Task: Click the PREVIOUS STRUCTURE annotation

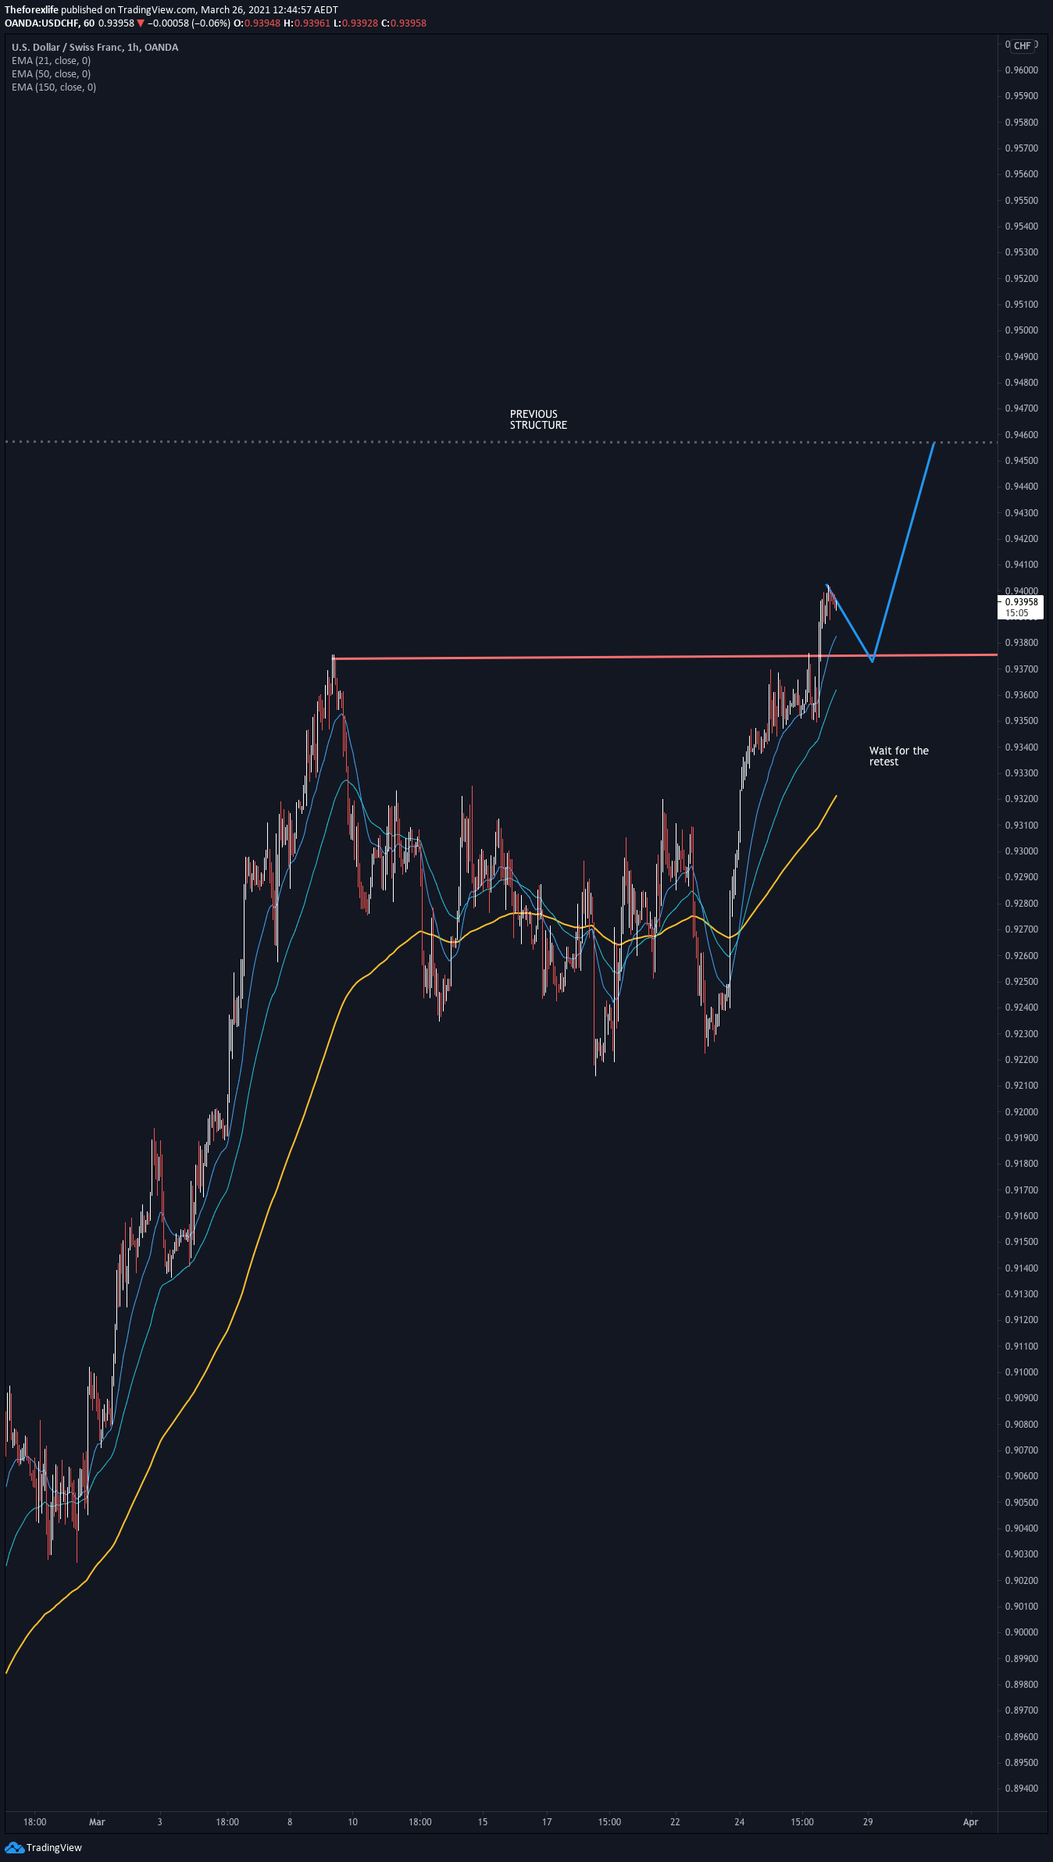Action: (x=538, y=419)
